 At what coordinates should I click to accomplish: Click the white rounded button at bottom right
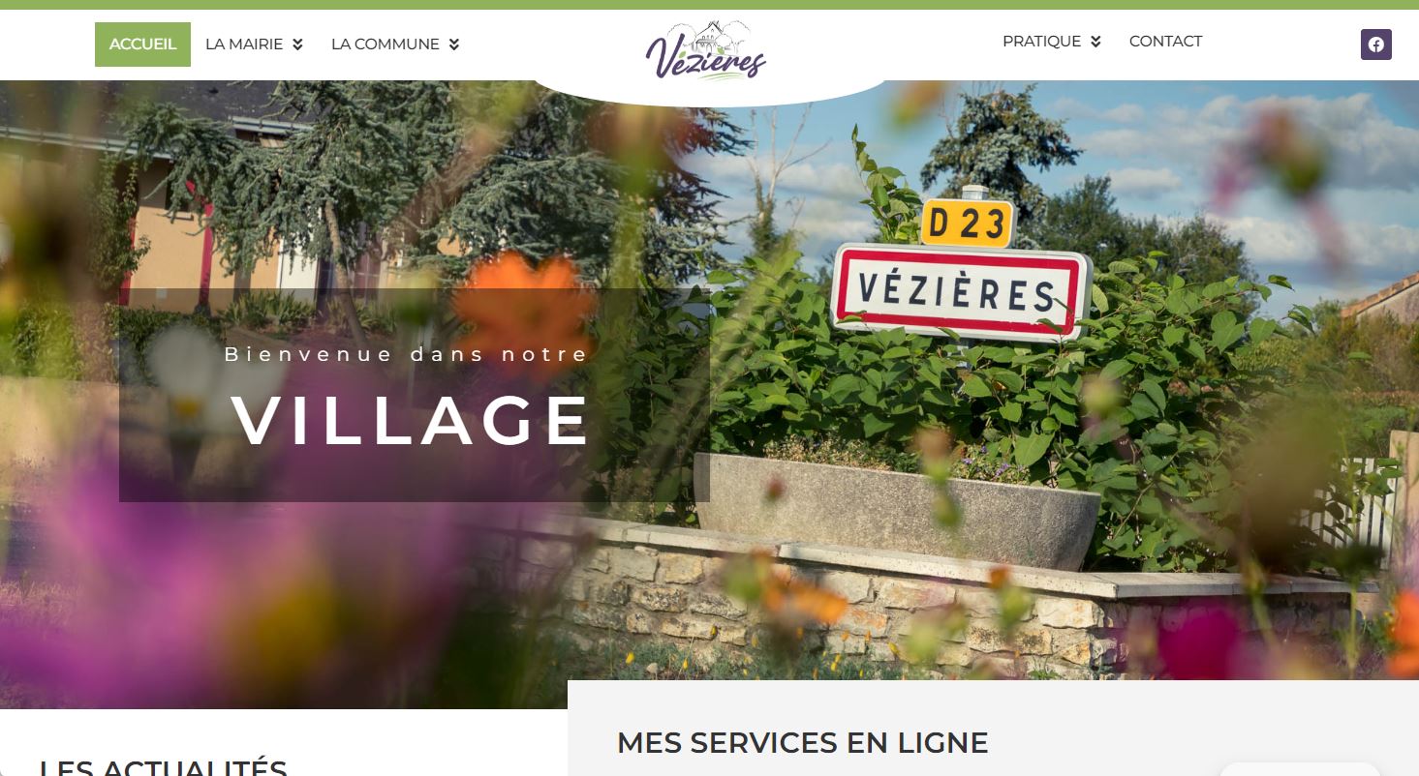1298,769
